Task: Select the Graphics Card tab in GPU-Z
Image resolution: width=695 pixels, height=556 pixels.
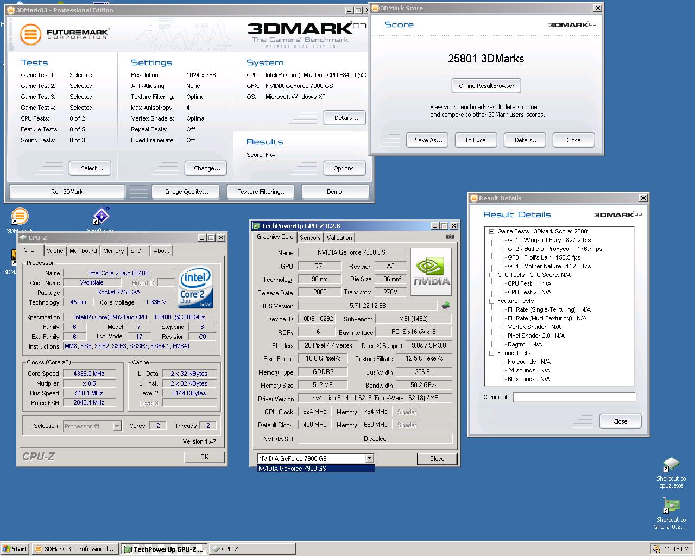Action: pyautogui.click(x=275, y=237)
